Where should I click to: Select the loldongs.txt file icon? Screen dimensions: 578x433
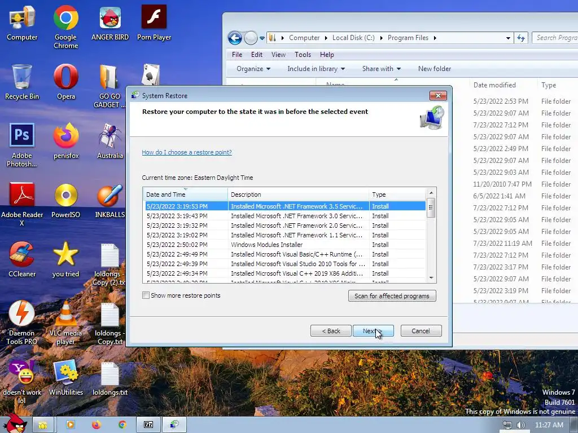110,378
